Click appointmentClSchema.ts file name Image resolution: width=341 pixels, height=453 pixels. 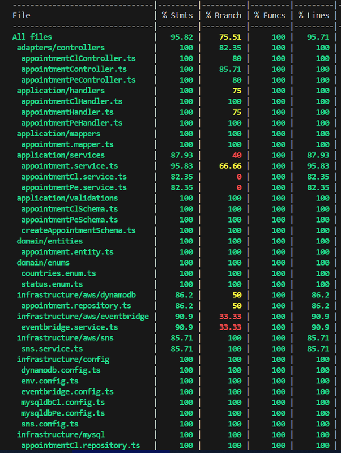[70, 209]
